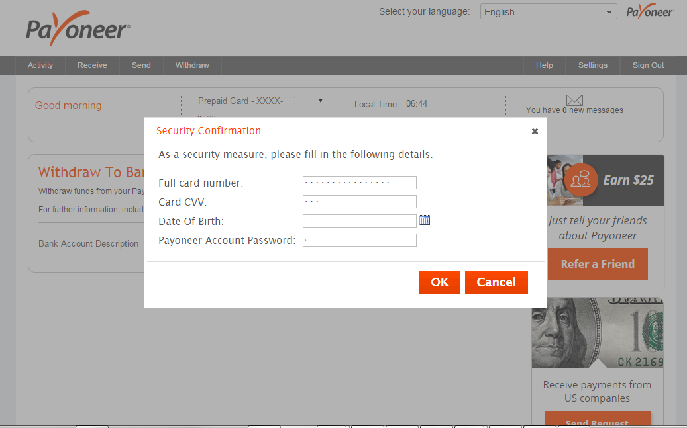Click the Full card number input field
The image size is (687, 428).
359,183
